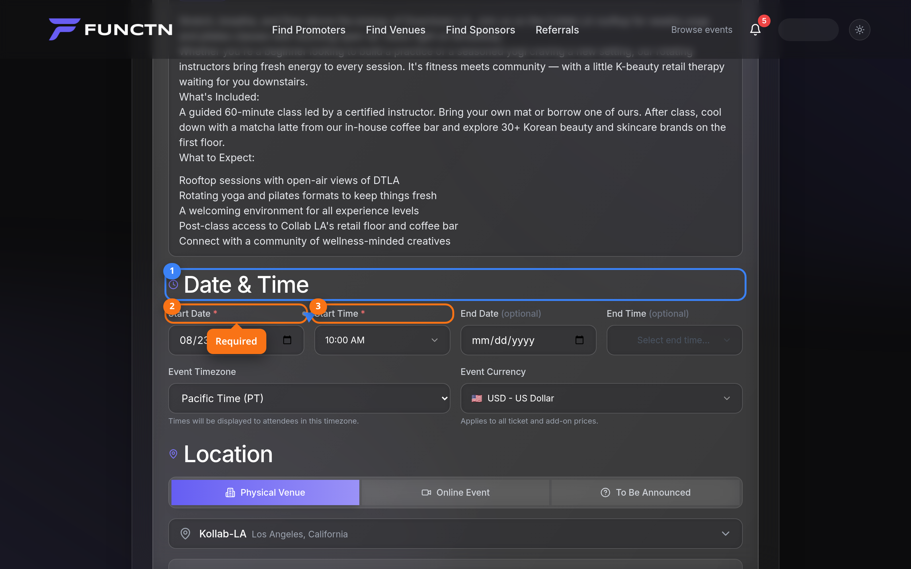
Task: Click the 'What's Included:' line
Action: click(x=219, y=97)
